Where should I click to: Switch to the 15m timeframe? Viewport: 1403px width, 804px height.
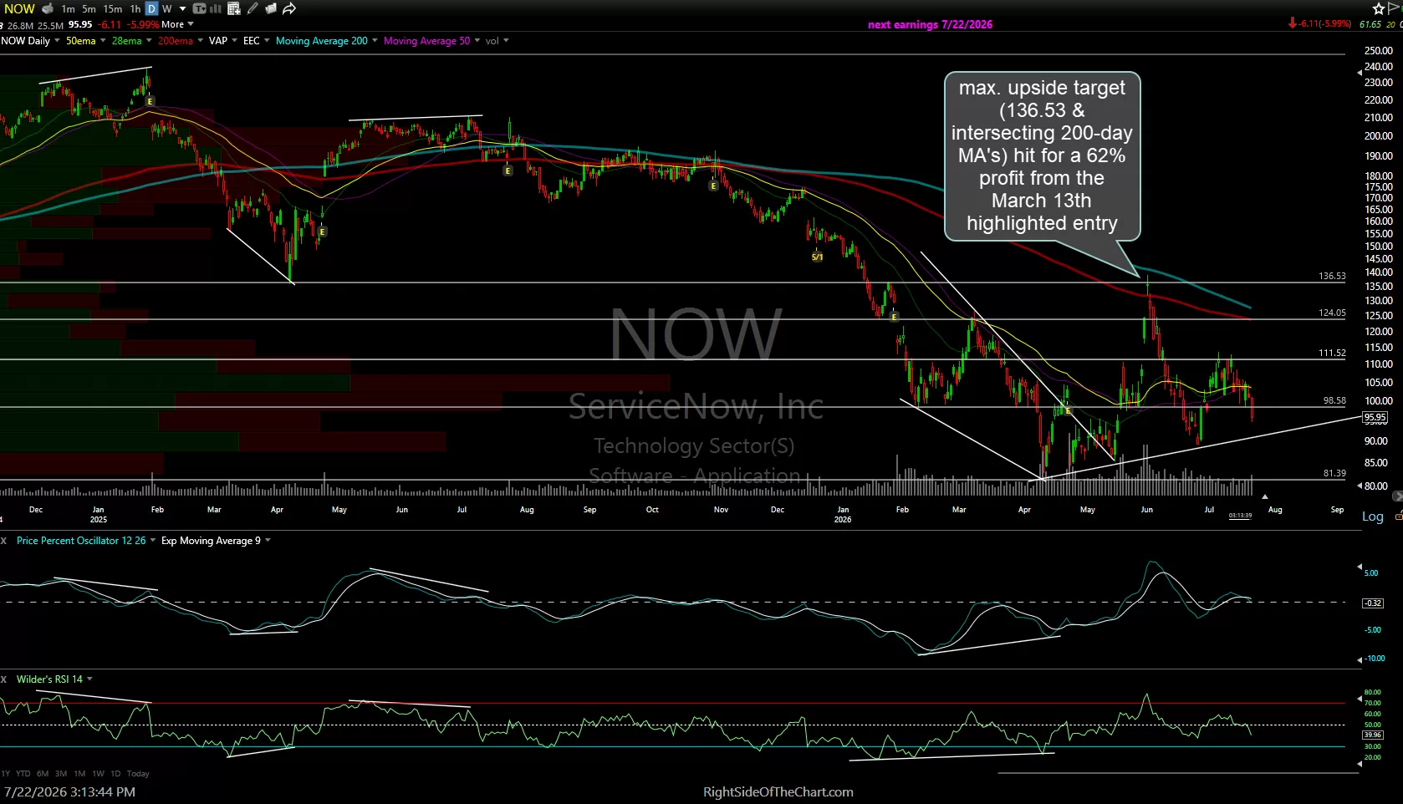click(x=112, y=9)
